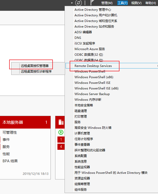The image size is (158, 194).
Task: Open the BPA 结果 link
Action: [10, 161]
